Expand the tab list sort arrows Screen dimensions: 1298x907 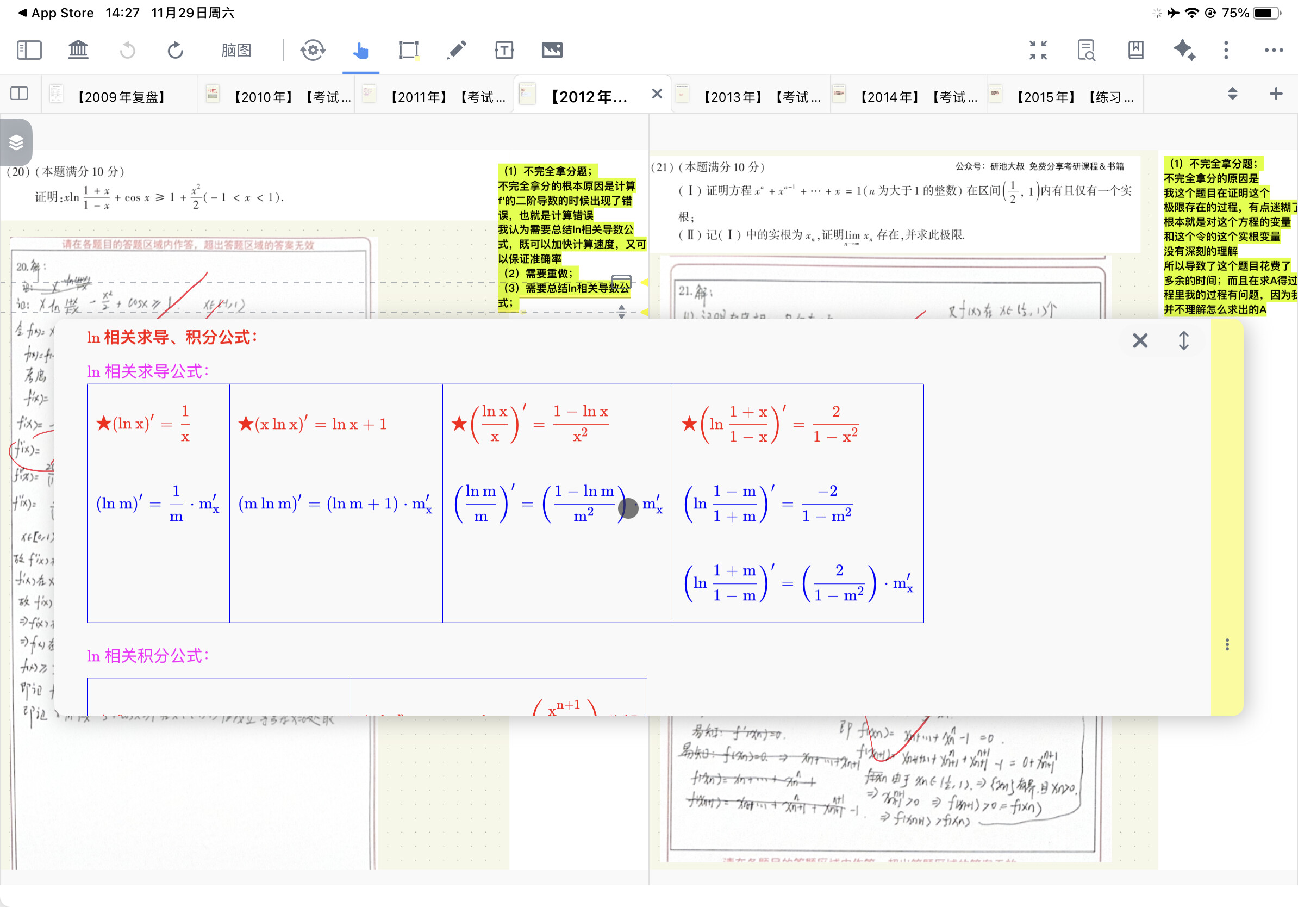pyautogui.click(x=1232, y=94)
